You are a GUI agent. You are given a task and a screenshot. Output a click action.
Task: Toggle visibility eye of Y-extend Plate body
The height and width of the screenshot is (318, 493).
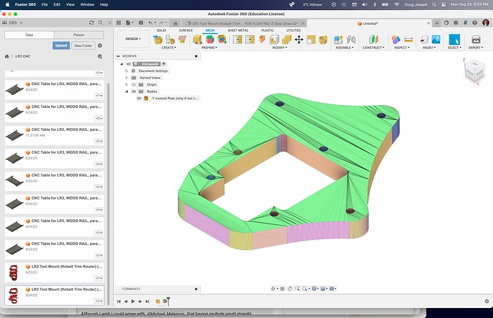139,99
